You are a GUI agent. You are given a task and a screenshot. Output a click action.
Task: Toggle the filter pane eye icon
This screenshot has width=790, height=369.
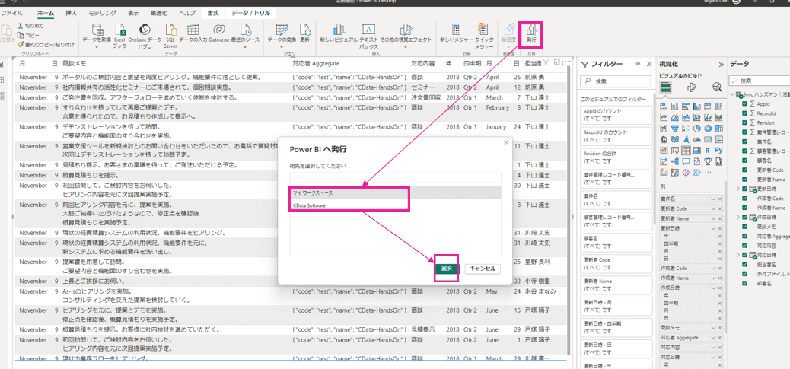point(637,65)
